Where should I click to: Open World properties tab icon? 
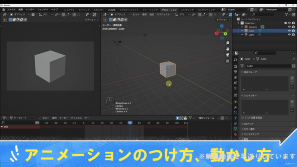click(235, 88)
